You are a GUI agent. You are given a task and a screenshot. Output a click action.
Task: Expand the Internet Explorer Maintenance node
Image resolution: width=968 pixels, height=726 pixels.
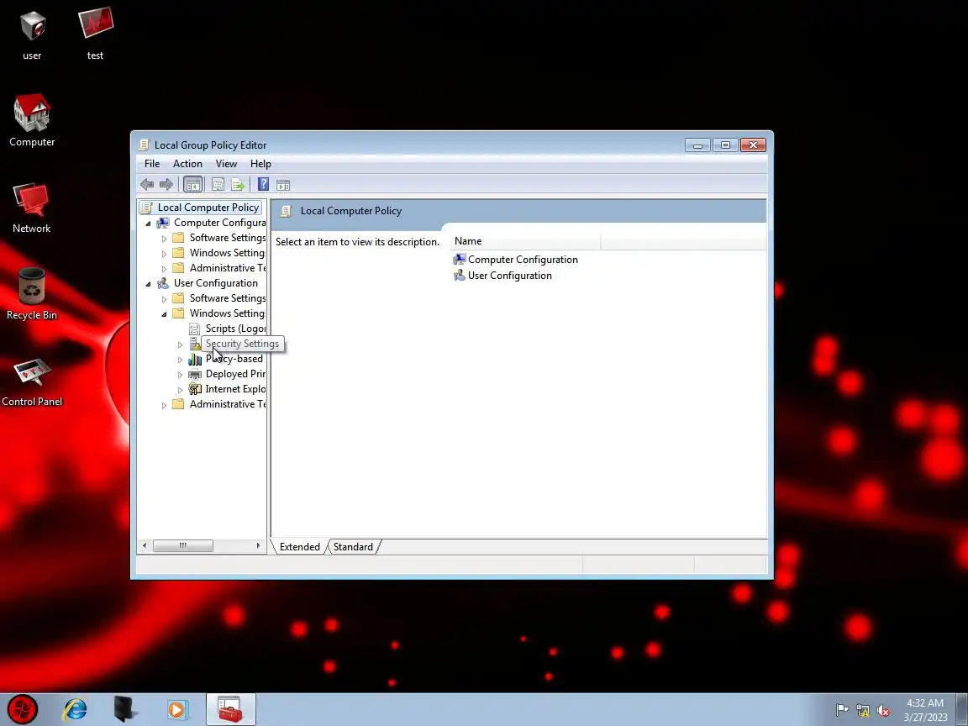[x=181, y=390]
